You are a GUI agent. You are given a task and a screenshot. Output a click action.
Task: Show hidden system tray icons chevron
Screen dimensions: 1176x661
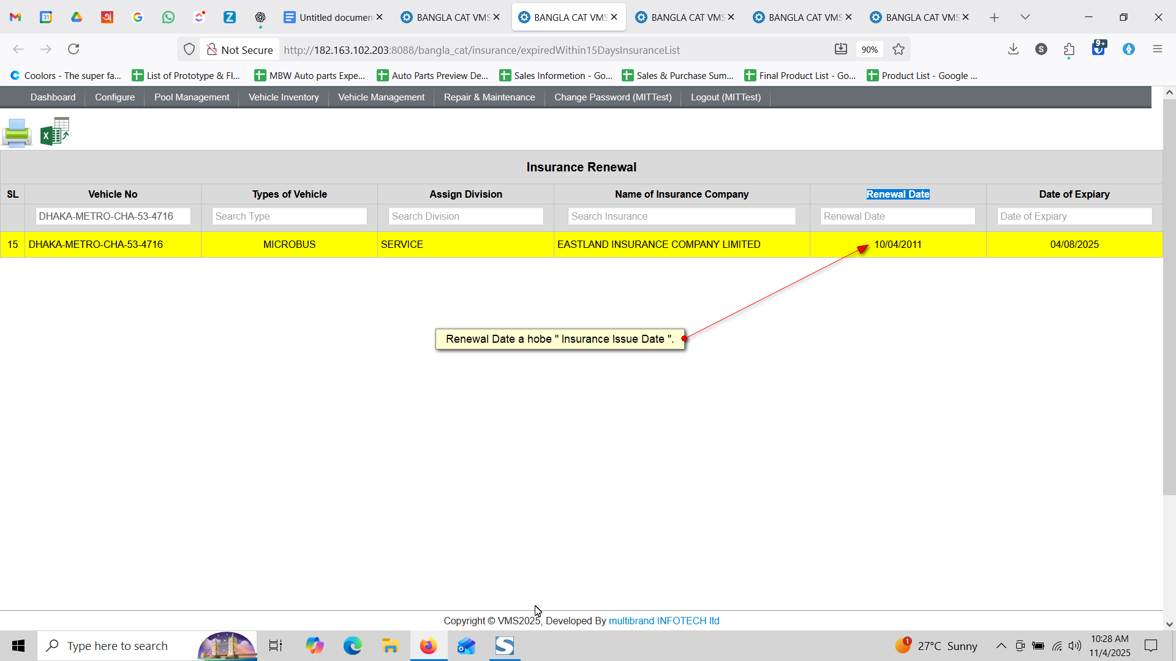(1001, 646)
